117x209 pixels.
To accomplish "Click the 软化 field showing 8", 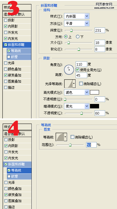I will [x=100, y=49].
